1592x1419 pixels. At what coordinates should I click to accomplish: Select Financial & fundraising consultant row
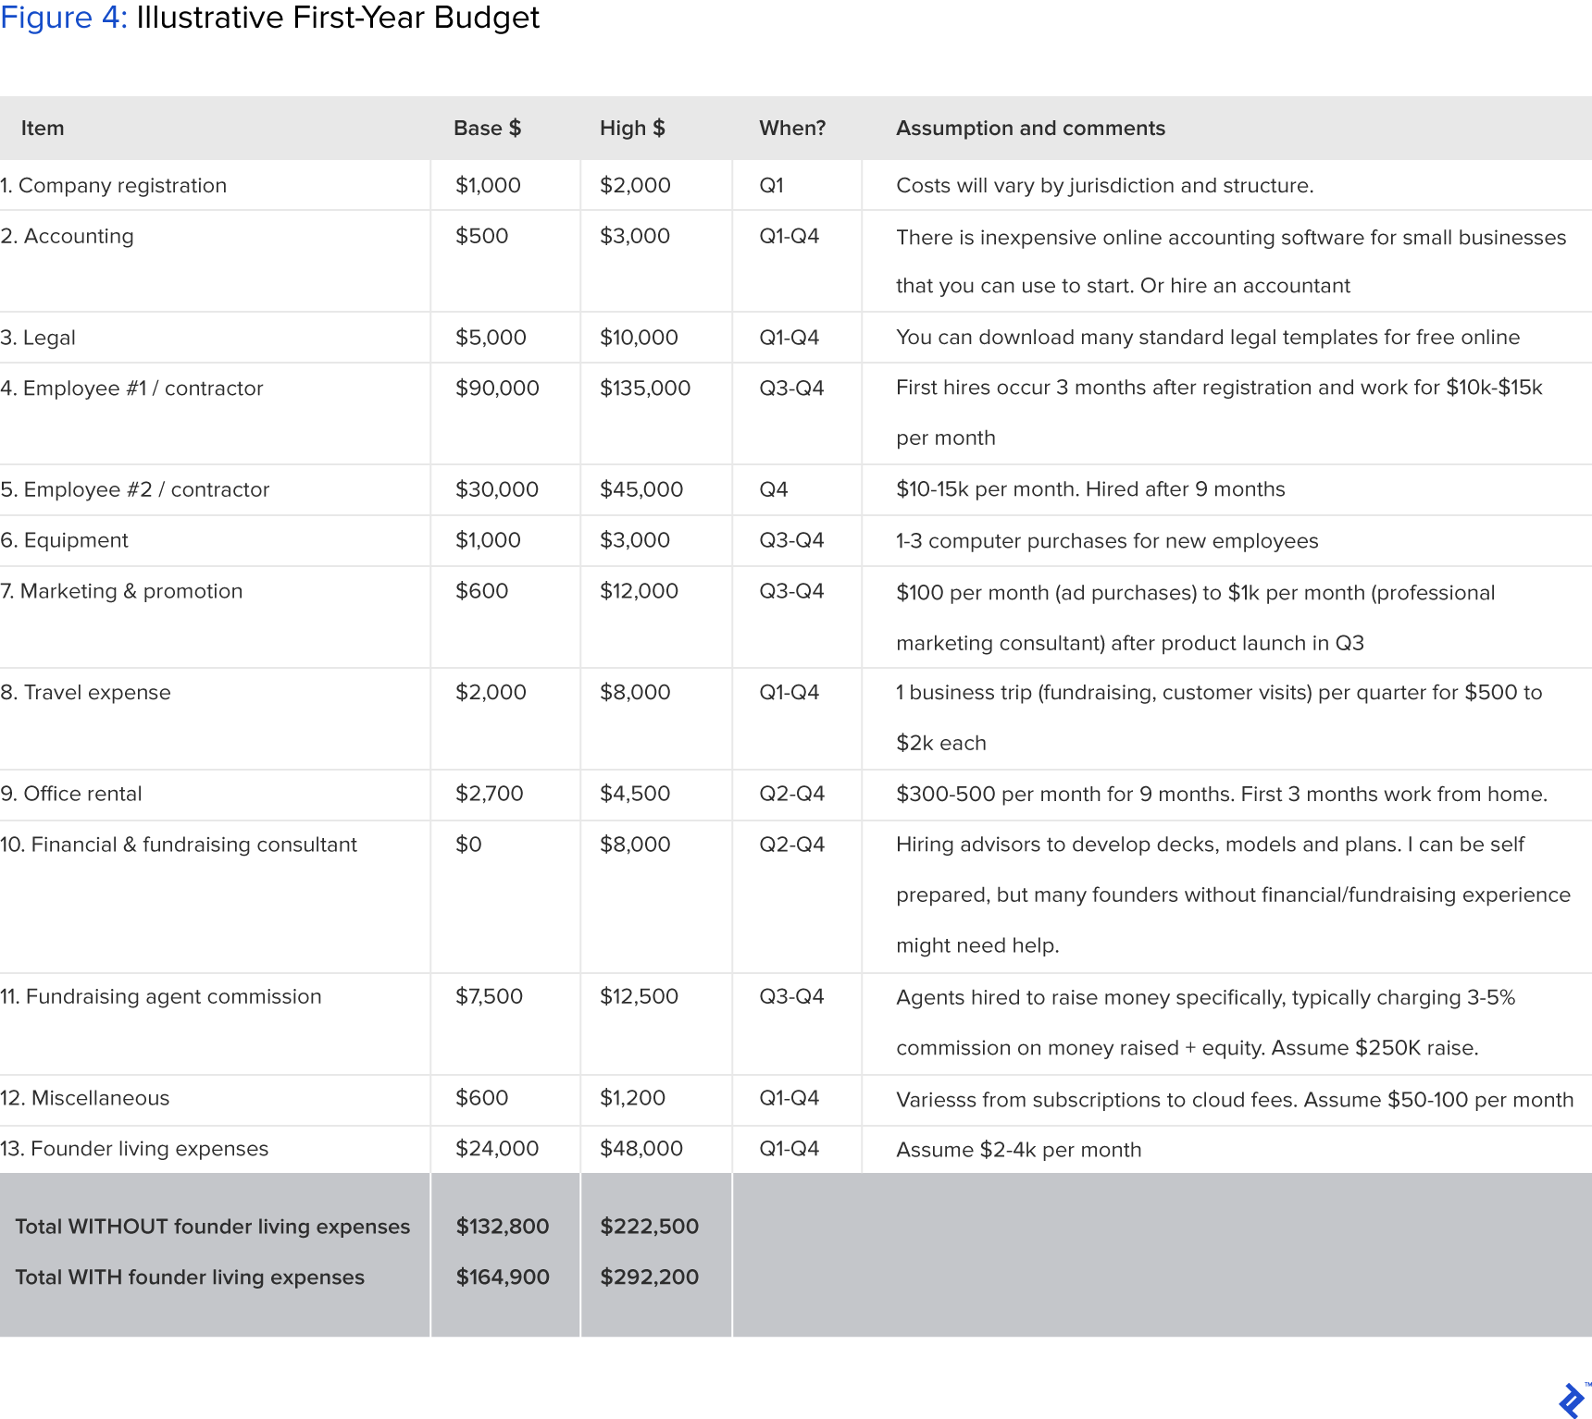point(796,896)
